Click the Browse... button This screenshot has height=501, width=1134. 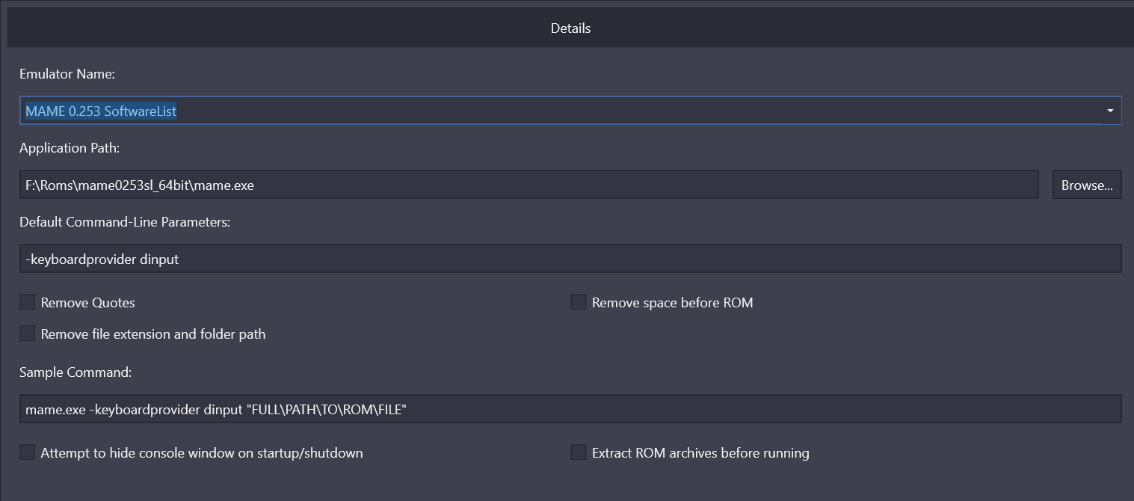(x=1087, y=185)
